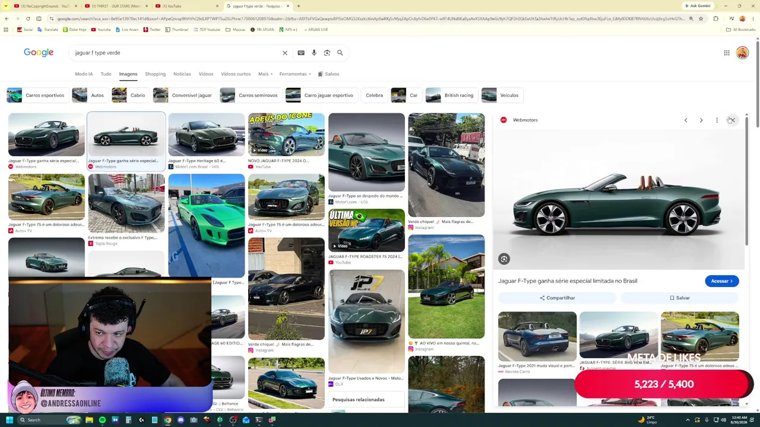Show previous image in preview panel
760x427 pixels.
point(686,120)
